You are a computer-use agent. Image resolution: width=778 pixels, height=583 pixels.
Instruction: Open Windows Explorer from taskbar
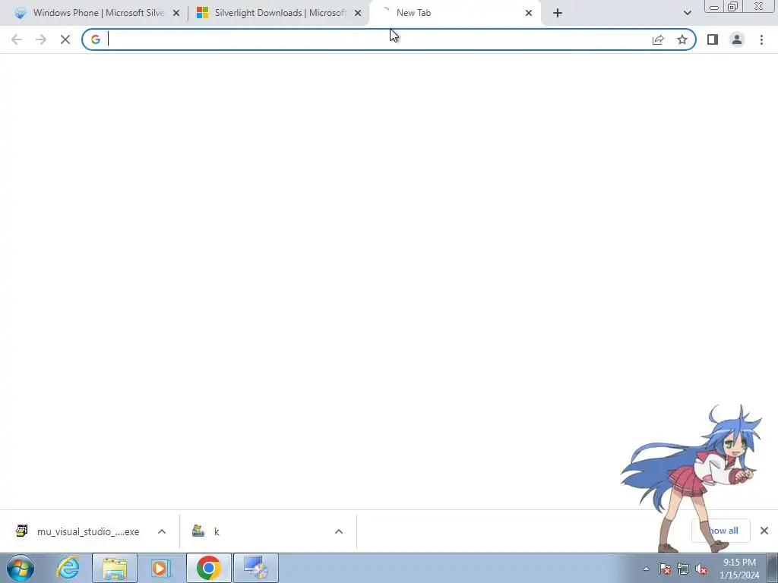[x=115, y=568]
